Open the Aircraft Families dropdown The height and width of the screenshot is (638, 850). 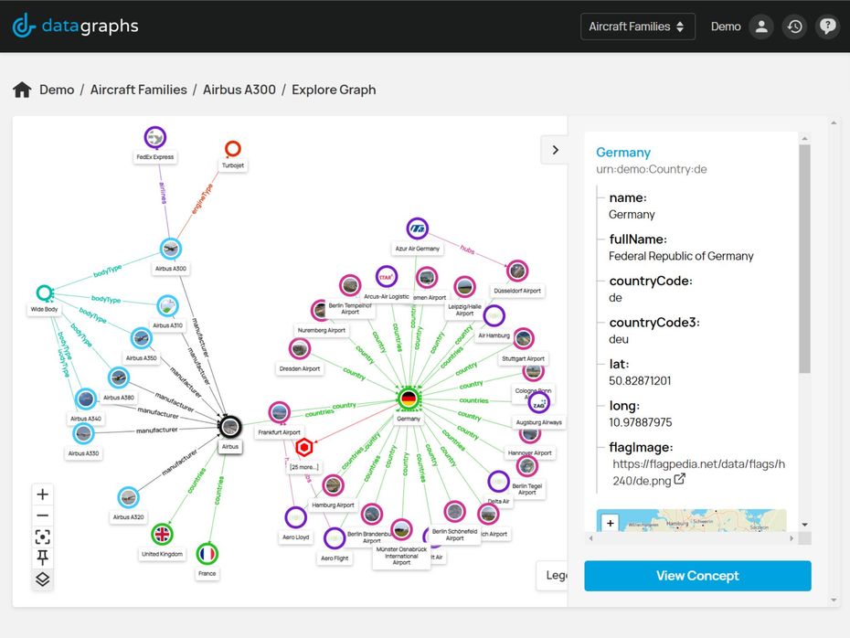(x=637, y=27)
